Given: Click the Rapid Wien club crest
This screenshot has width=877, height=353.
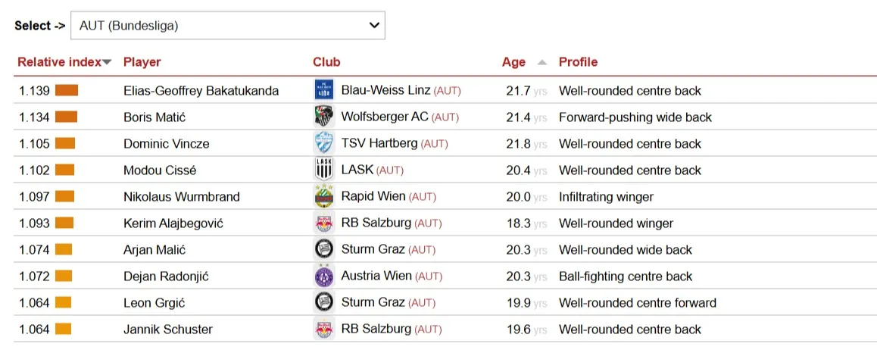Looking at the screenshot, I should click(x=324, y=196).
